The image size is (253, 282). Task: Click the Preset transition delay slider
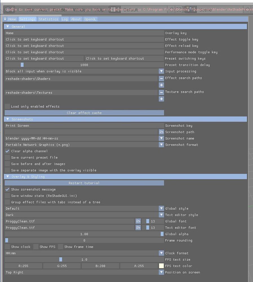pyautogui.click(x=84, y=65)
